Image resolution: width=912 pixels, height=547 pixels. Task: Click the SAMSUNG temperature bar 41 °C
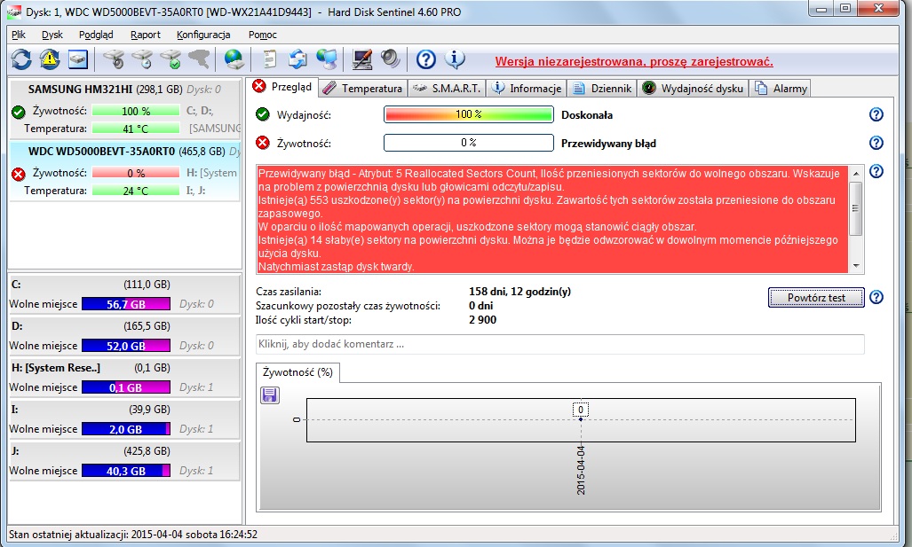coord(136,129)
